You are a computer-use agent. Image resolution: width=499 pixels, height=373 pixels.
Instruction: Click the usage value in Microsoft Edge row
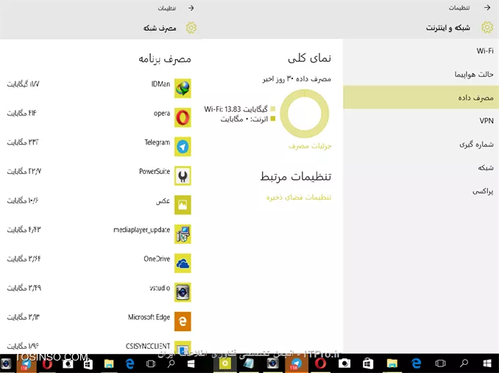[x=24, y=317]
